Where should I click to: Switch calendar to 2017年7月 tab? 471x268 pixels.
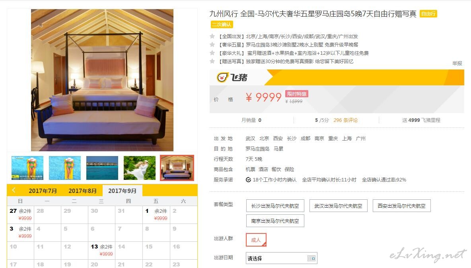pyautogui.click(x=43, y=191)
